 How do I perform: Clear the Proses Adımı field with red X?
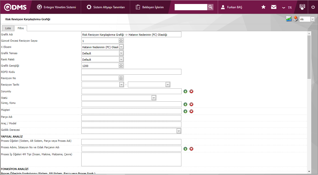[x=191, y=149]
